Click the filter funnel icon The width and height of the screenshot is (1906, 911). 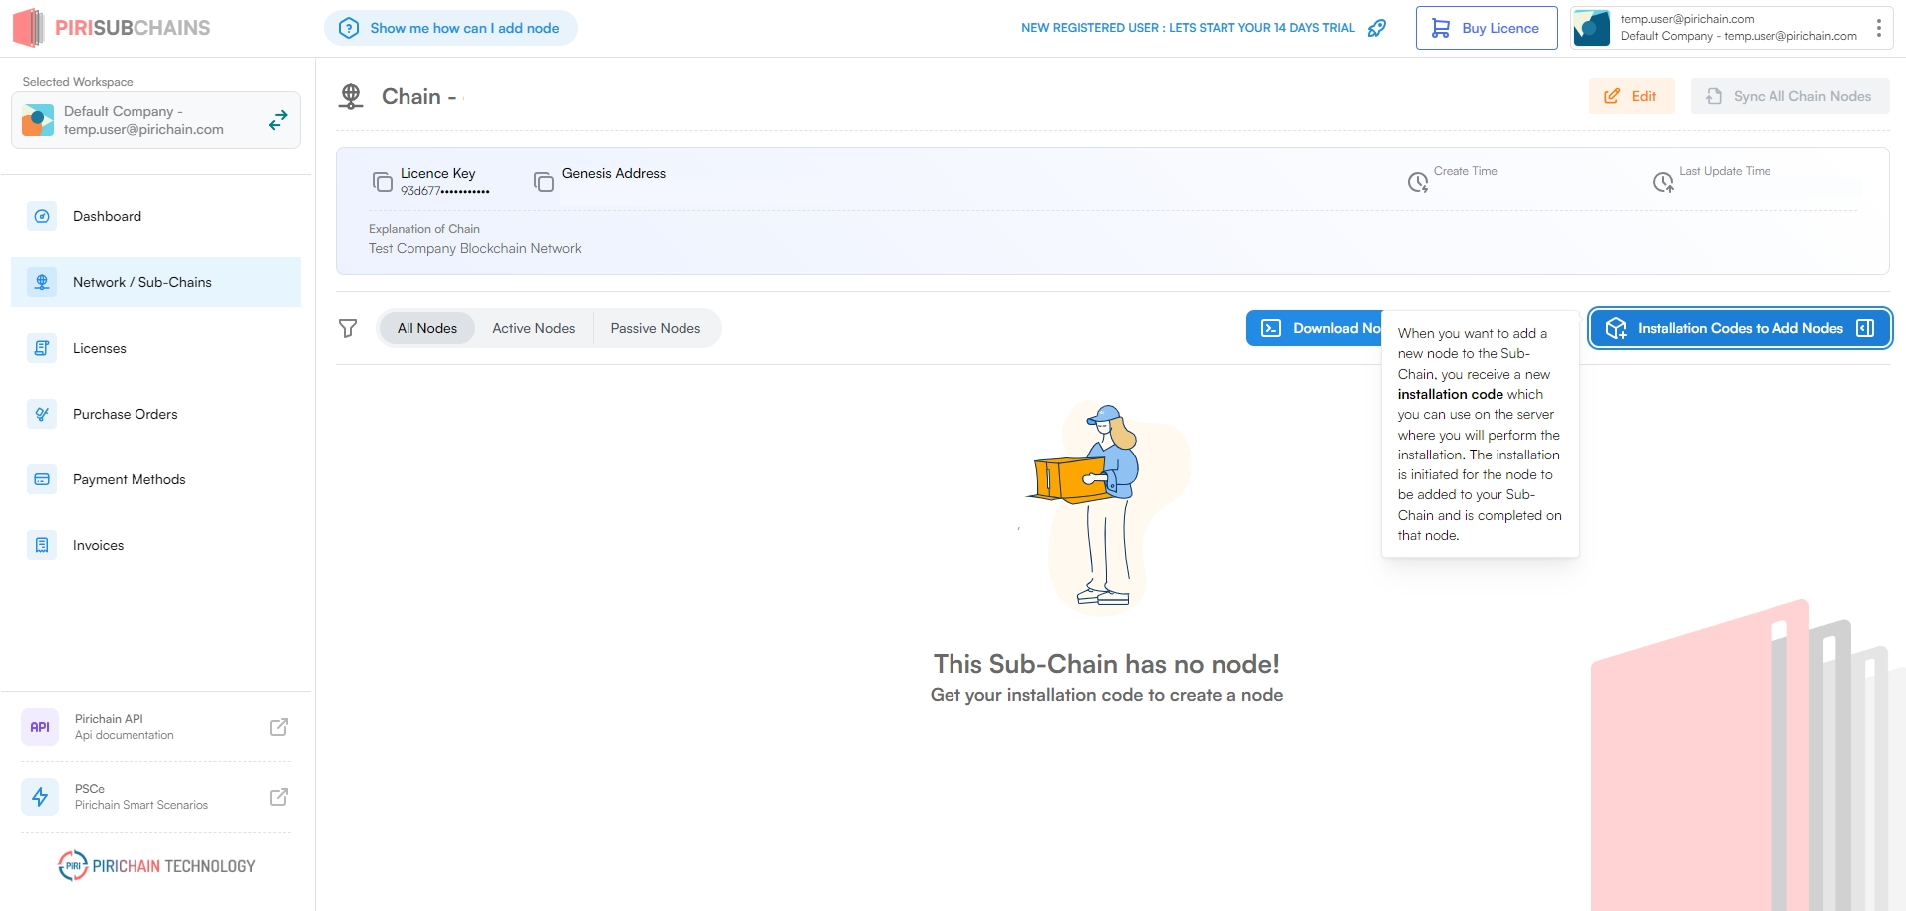coord(348,328)
